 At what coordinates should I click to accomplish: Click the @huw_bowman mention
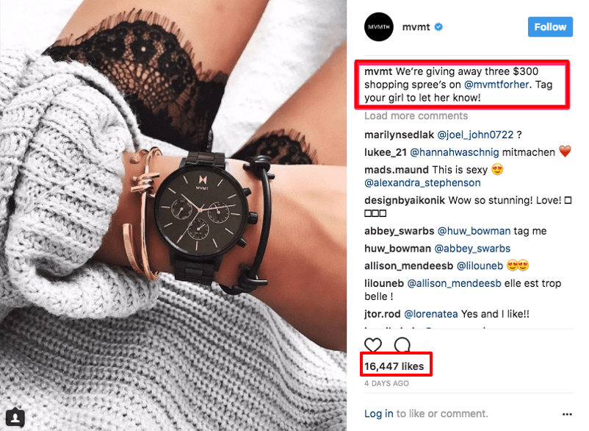474,231
